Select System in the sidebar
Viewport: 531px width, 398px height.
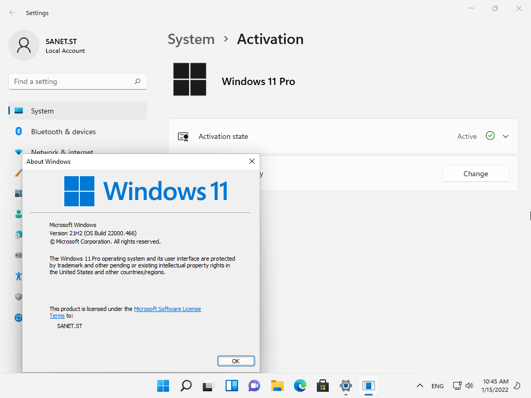coord(78,111)
